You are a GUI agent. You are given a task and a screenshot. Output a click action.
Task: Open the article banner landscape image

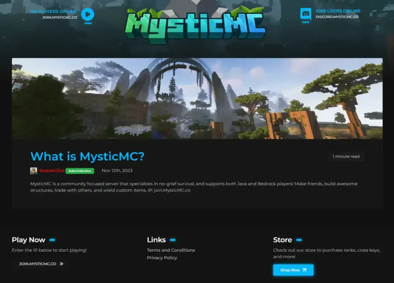point(197,99)
